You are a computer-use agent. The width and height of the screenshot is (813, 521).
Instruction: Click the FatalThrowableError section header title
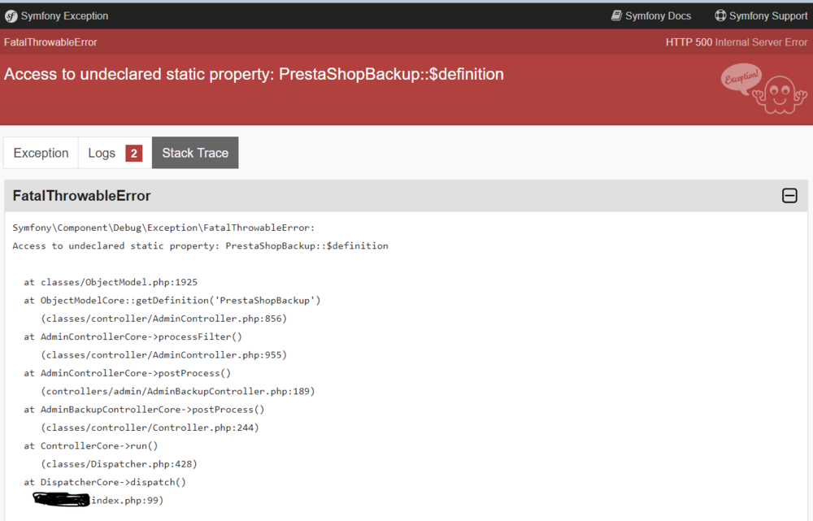click(82, 196)
